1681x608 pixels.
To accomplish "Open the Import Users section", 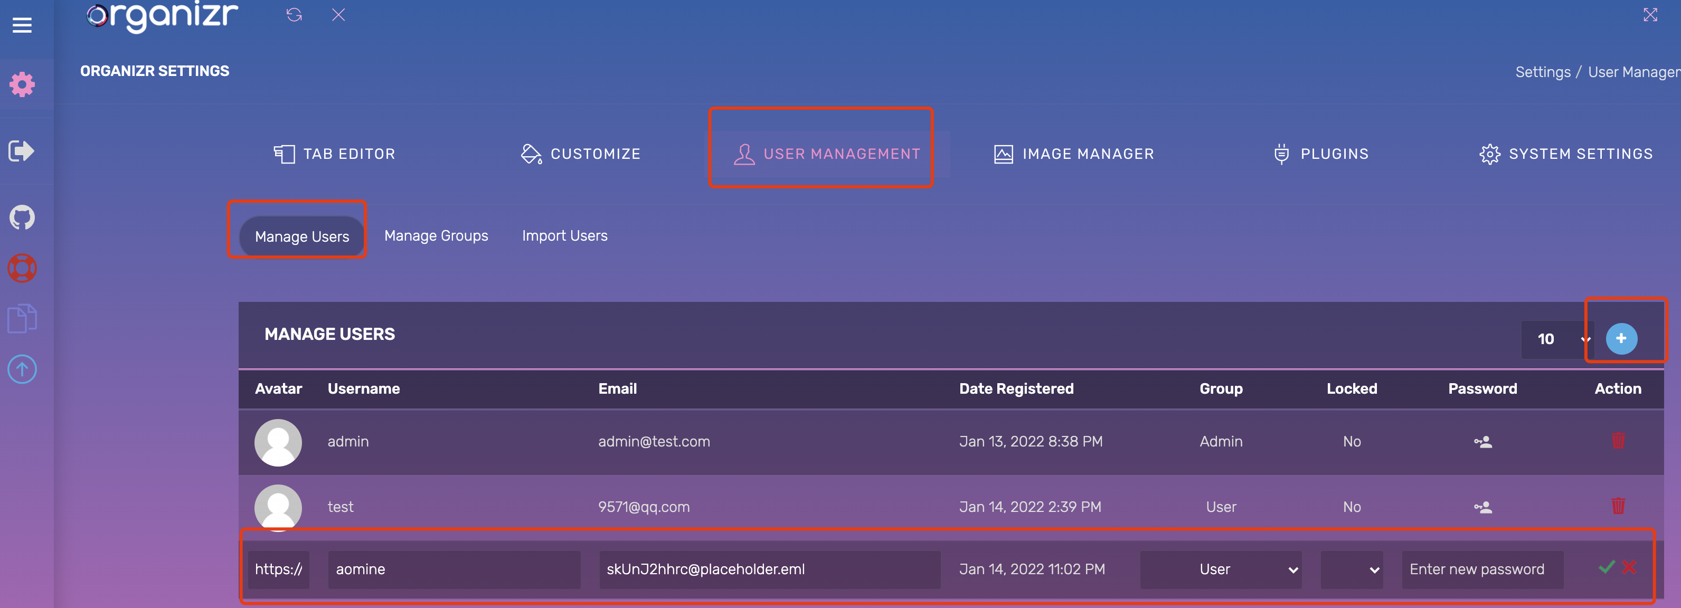I will click(564, 235).
